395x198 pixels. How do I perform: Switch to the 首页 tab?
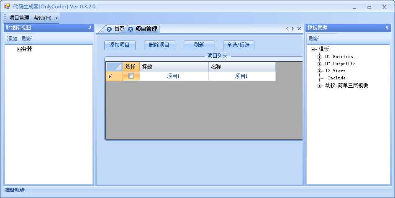119,29
